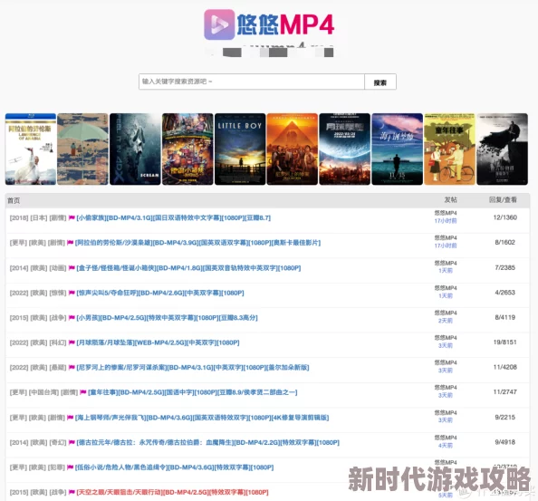The width and height of the screenshot is (538, 501).
Task: Open the red 天空之眼 post link
Action: (x=172, y=493)
